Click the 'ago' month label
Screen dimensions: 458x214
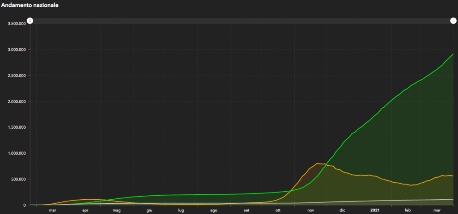213,210
